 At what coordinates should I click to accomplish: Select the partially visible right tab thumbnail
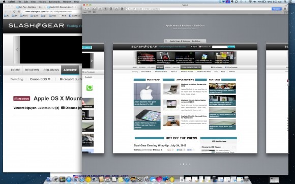277,98
